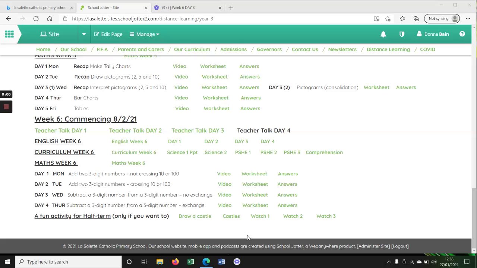Open the notifications bell icon
The image size is (477, 268).
coord(383,34)
